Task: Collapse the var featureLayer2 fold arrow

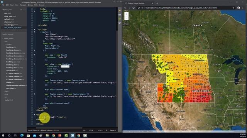Action: pos(34,94)
